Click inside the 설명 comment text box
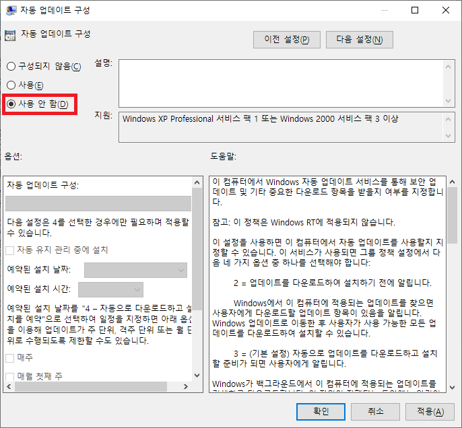The width and height of the screenshot is (462, 428). 282,83
